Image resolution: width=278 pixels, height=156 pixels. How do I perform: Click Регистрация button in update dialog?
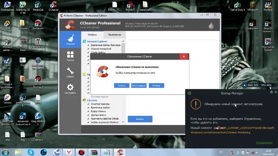(139, 86)
